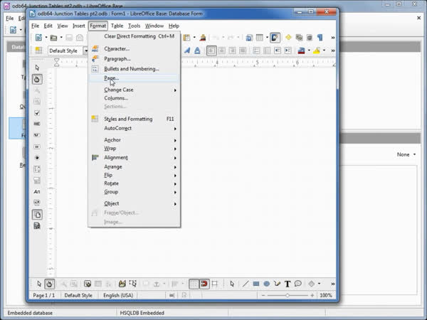The width and height of the screenshot is (427, 320).
Task: Select the arrow Select tool in sidebar
Action: click(x=37, y=68)
